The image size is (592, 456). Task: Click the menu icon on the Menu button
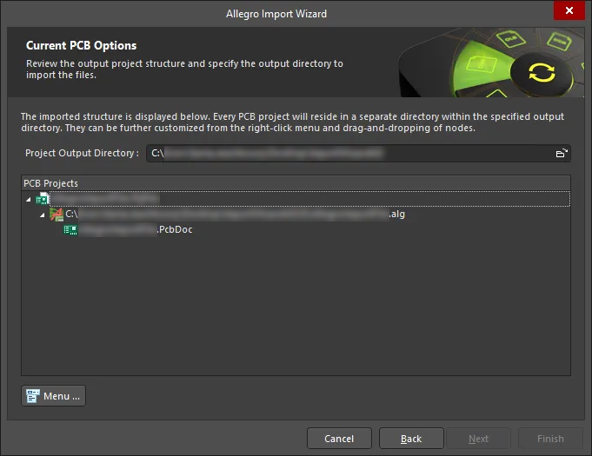point(32,396)
